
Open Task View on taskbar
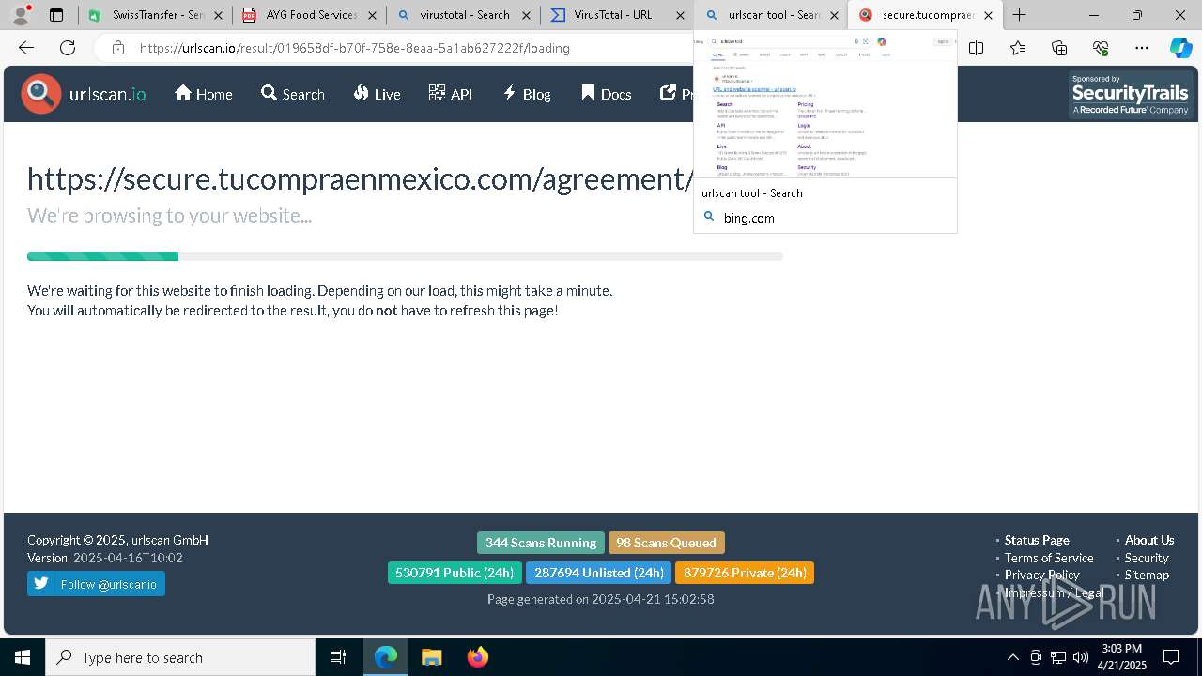(x=338, y=657)
